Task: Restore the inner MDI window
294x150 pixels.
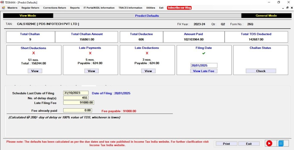Action: 287,8
